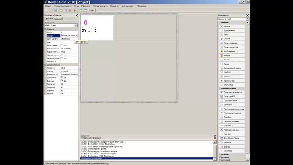The width and height of the screenshot is (293, 165).
Task: Collapse the Главные component group header
Action: coord(232,22)
